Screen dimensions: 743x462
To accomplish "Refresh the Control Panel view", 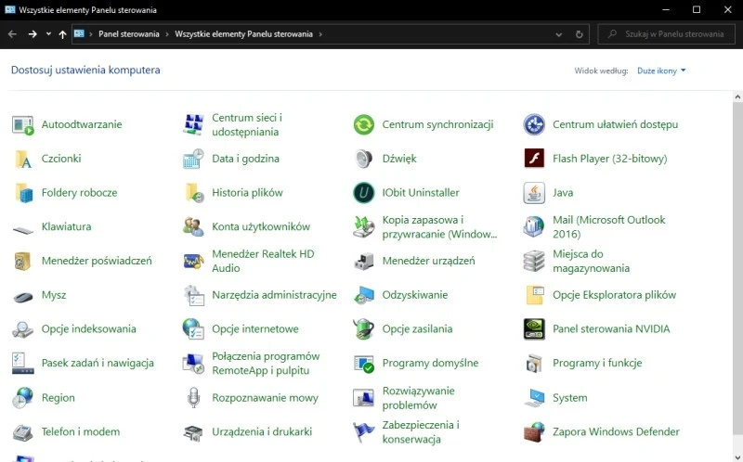I will point(579,34).
